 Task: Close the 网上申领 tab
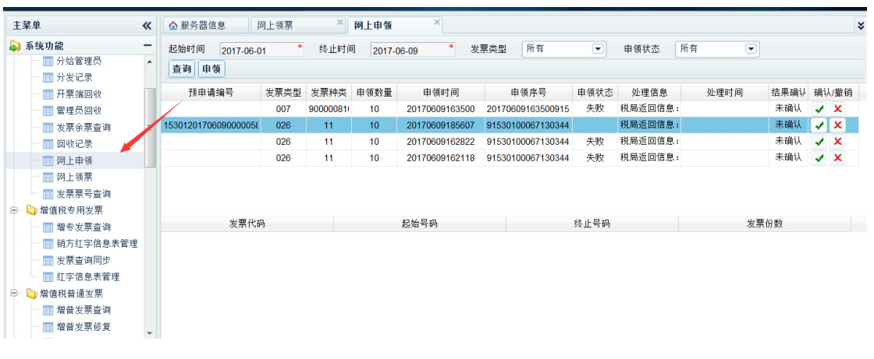tap(437, 23)
